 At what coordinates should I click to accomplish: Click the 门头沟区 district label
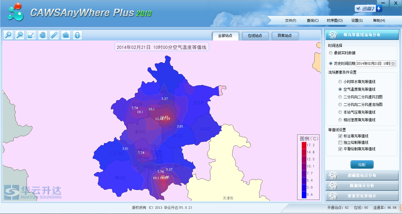click(117, 153)
